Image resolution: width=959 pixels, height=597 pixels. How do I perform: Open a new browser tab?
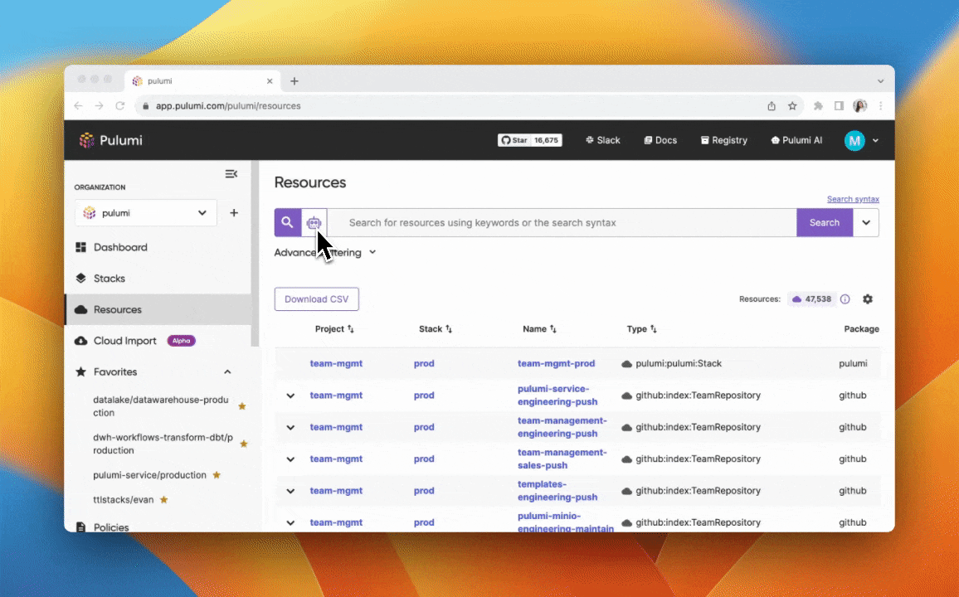(x=295, y=80)
